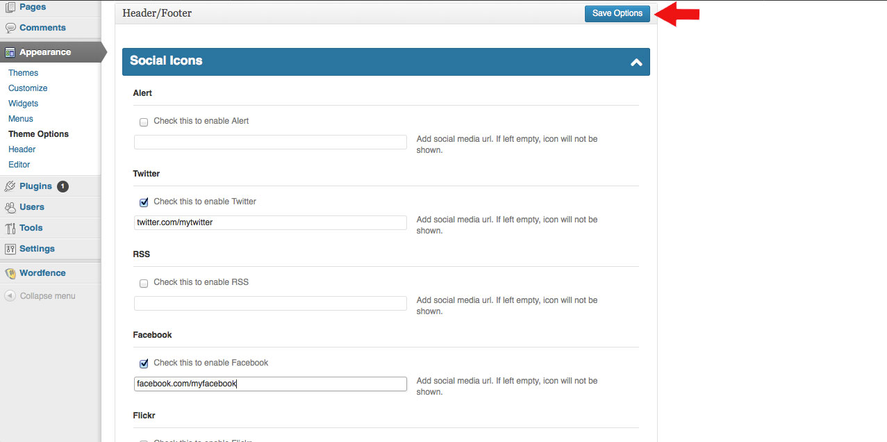Click the Plugins plug icon

[x=10, y=186]
